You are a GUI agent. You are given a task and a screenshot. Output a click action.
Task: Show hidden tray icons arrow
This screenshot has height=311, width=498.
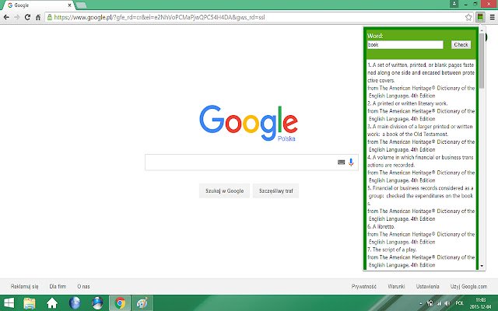tap(421, 304)
